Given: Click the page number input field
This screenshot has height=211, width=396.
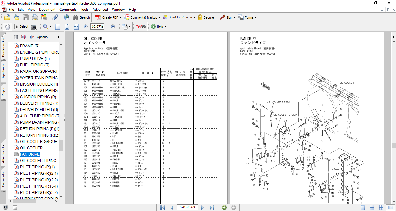Looking at the screenshot, I should [x=187, y=208].
